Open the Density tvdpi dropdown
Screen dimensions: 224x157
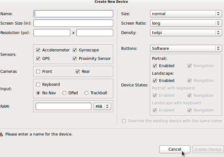coord(186,32)
